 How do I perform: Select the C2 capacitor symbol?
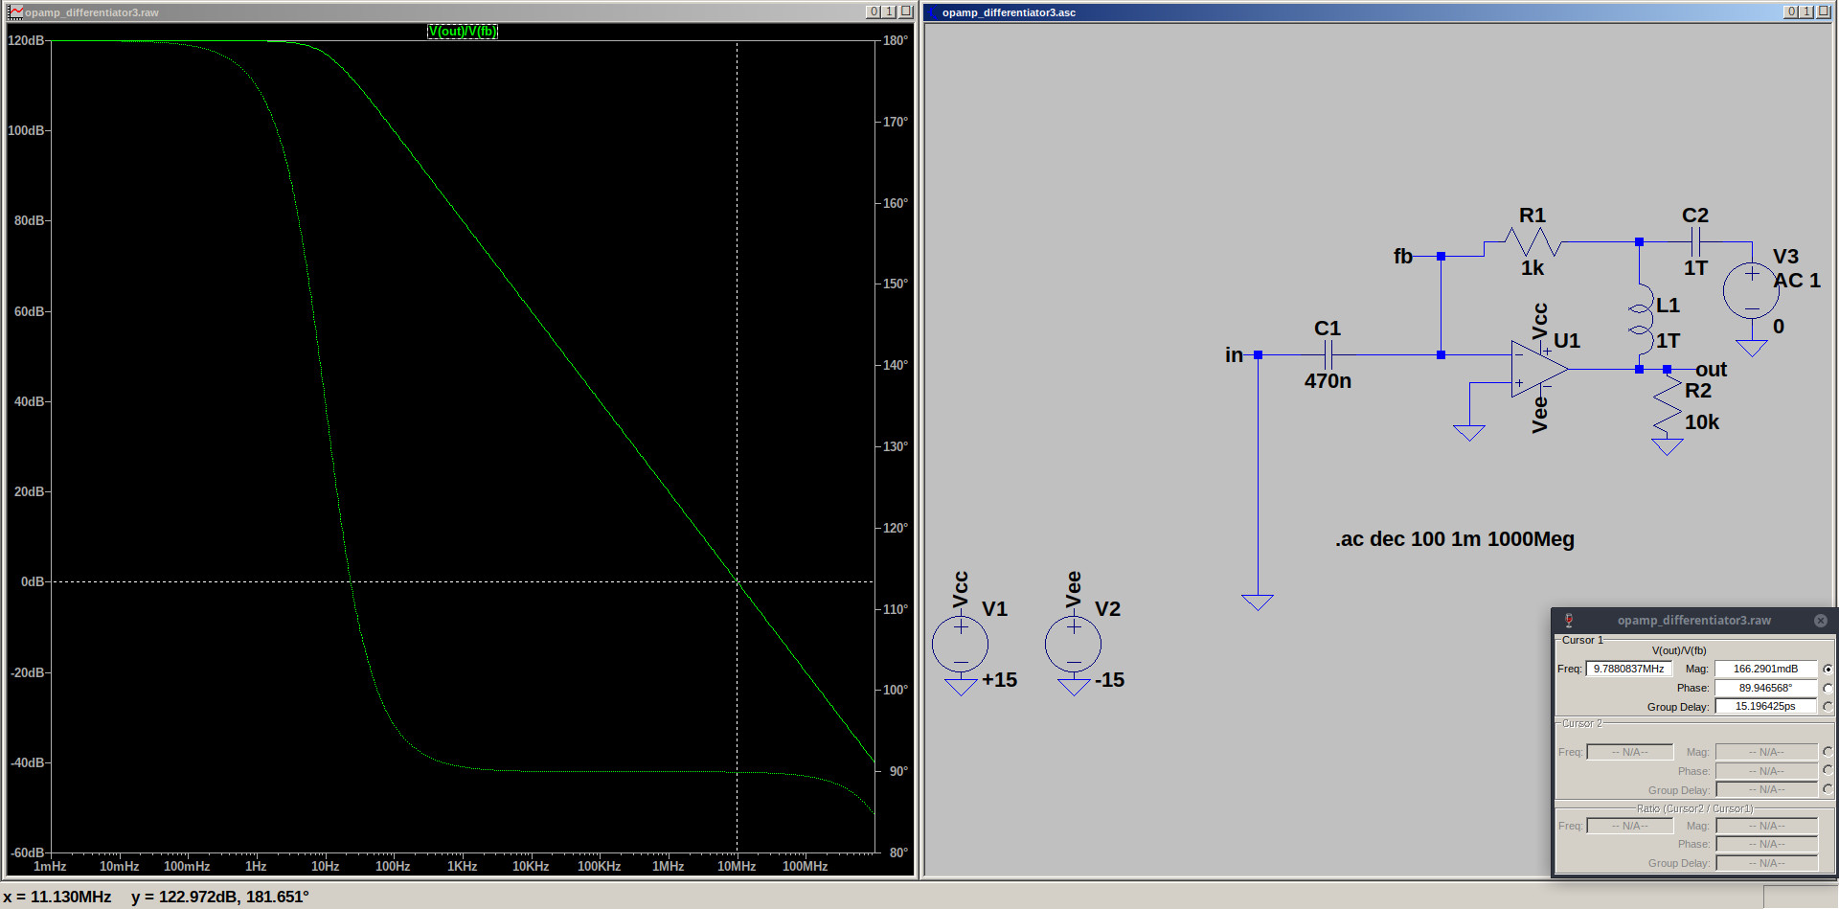point(1695,241)
